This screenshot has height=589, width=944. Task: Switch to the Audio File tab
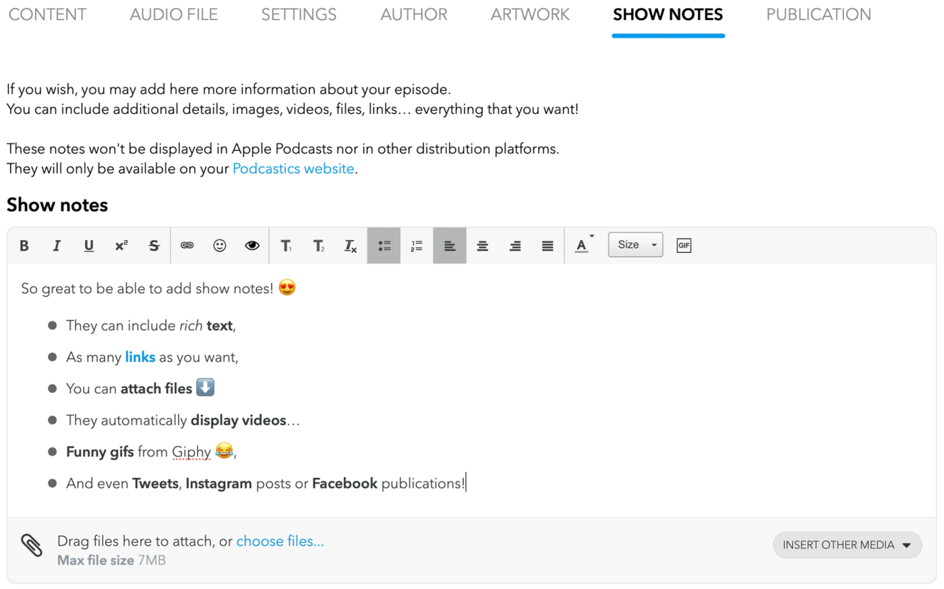click(x=173, y=15)
